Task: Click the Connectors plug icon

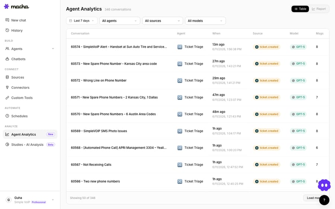Action: 7,87
